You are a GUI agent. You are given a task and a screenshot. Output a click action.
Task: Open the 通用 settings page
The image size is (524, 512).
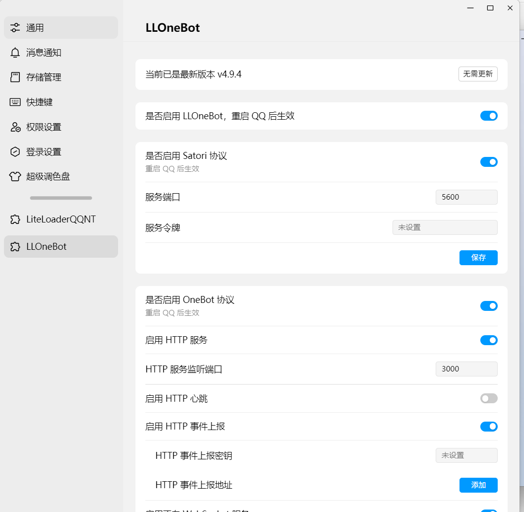pyautogui.click(x=61, y=28)
